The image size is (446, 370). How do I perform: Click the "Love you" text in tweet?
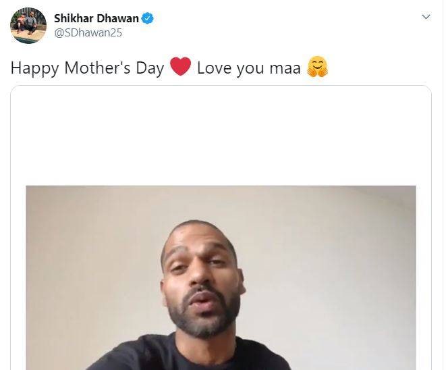click(x=231, y=69)
